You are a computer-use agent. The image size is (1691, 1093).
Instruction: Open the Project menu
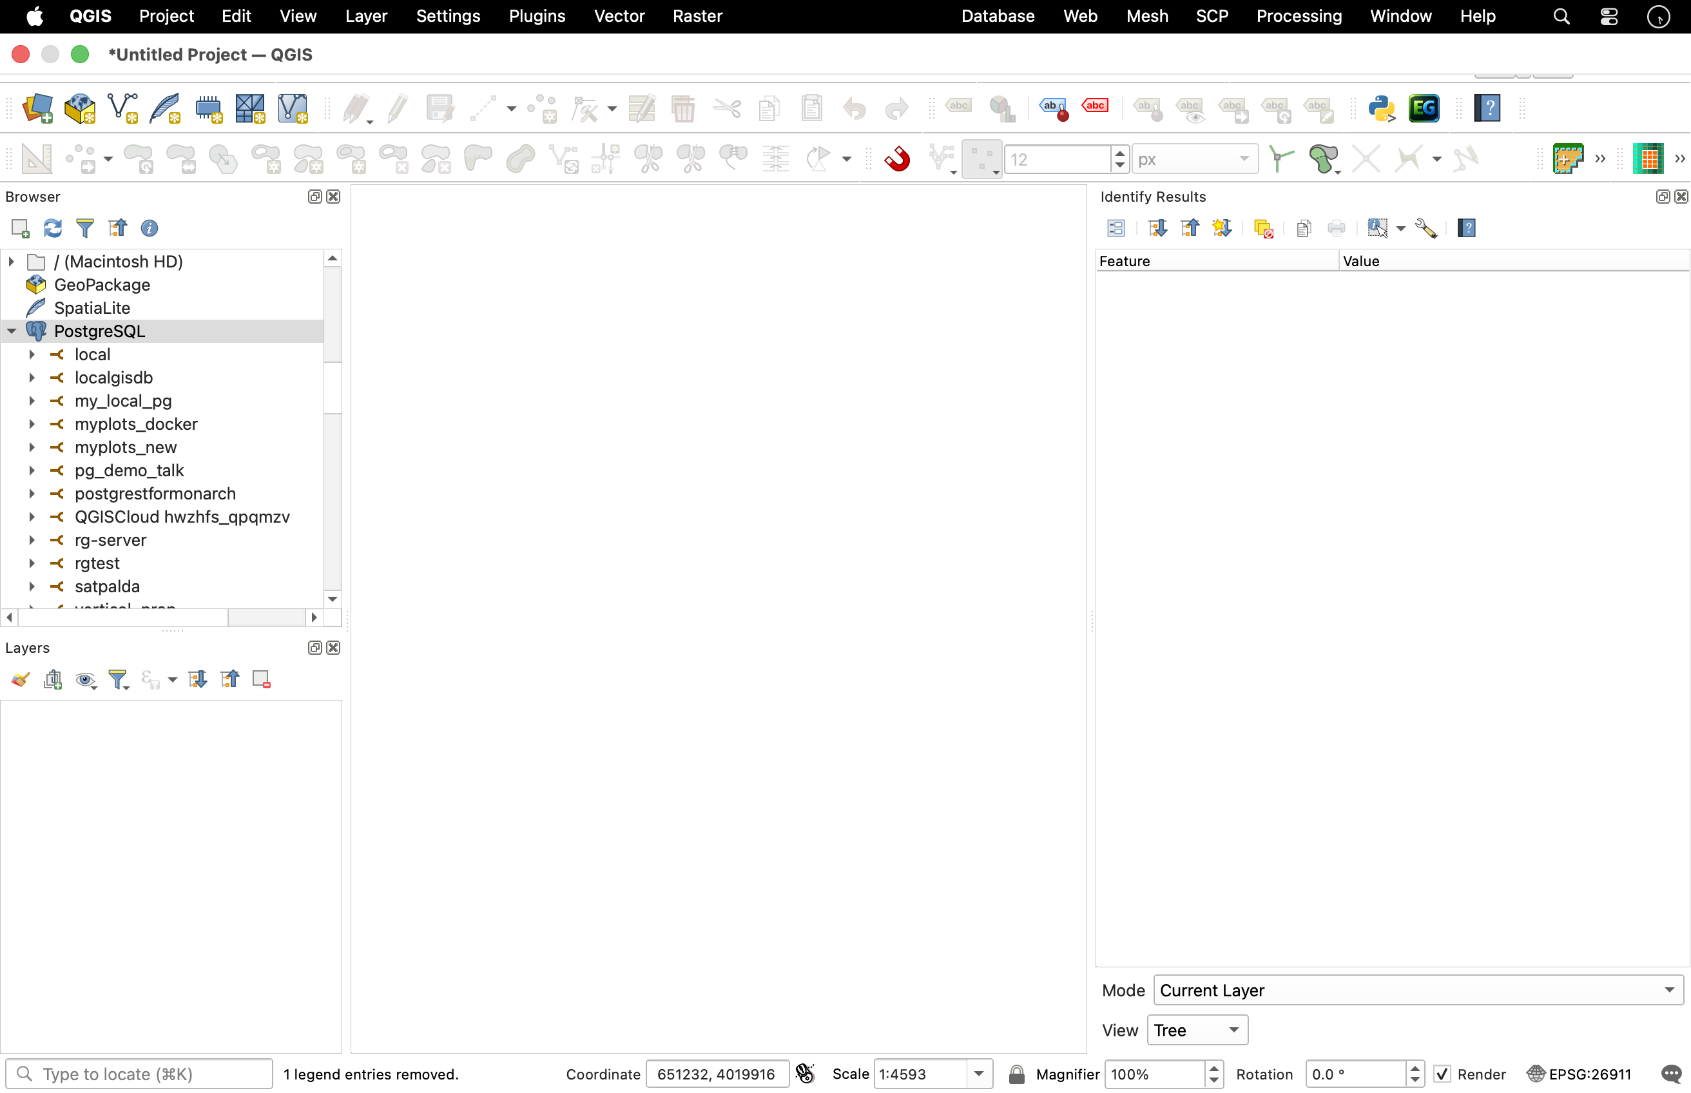coord(166,16)
